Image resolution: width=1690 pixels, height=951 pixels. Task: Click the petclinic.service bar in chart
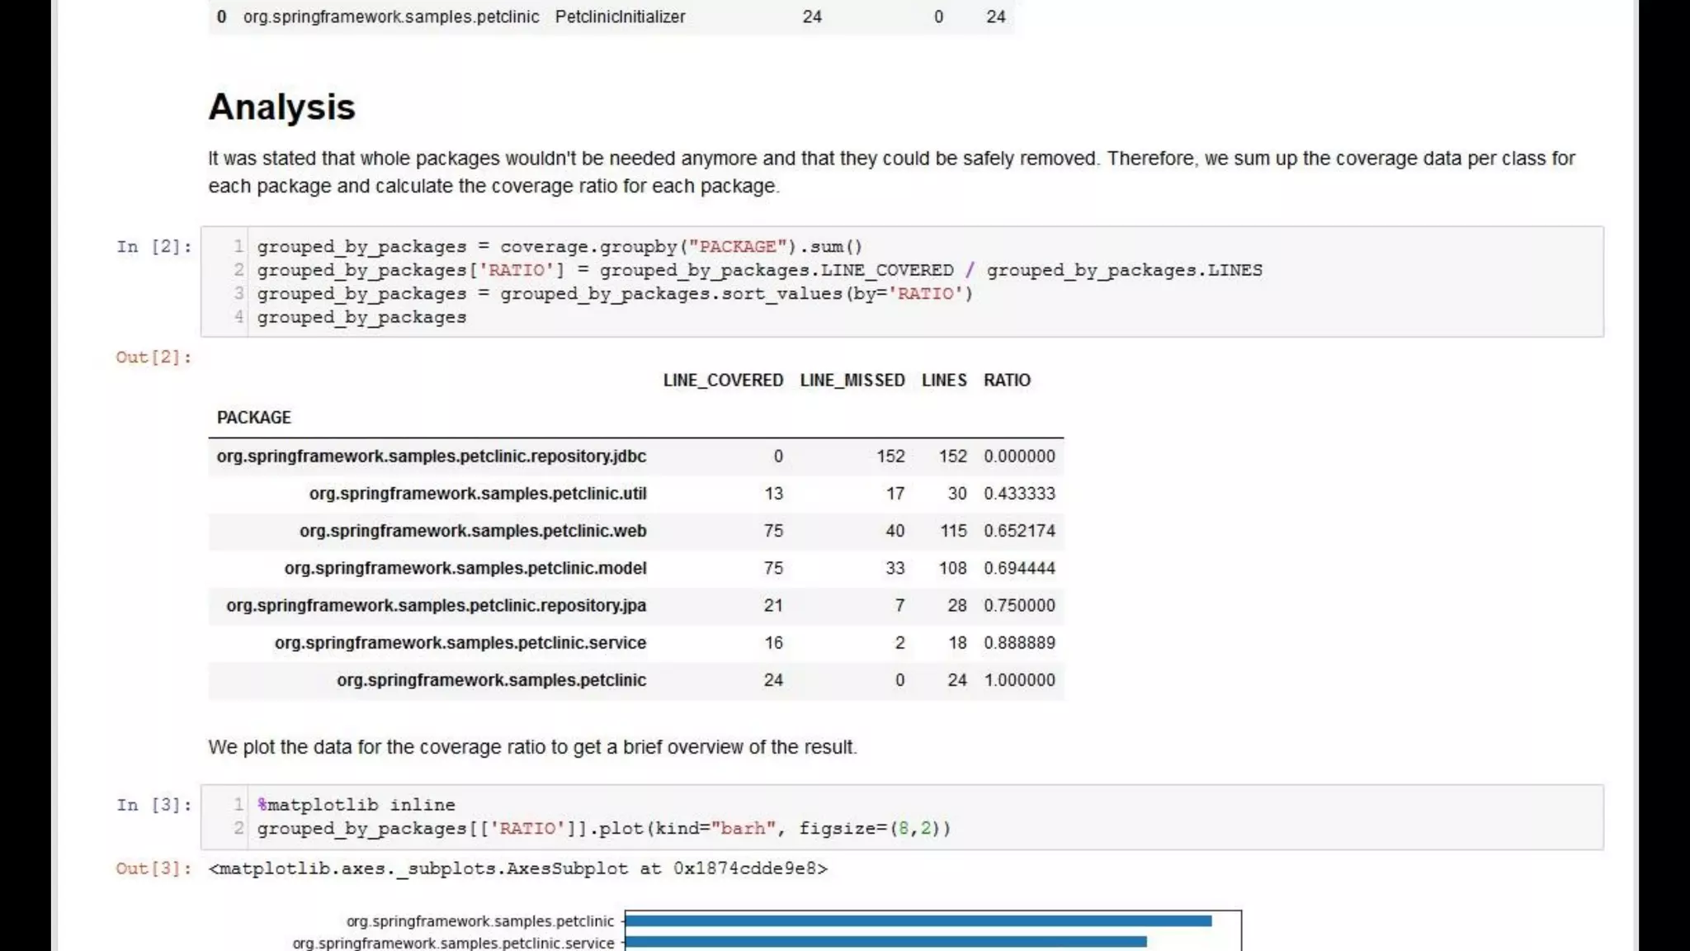tap(885, 942)
